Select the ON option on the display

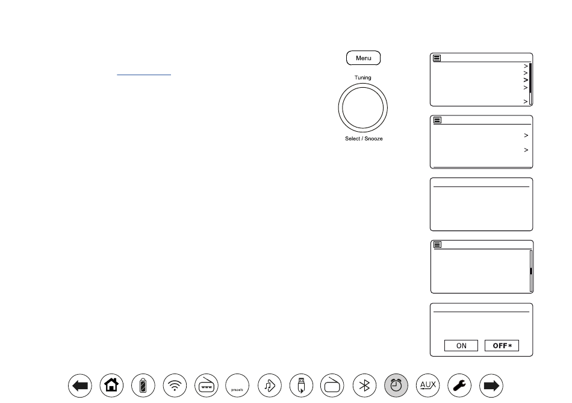461,345
